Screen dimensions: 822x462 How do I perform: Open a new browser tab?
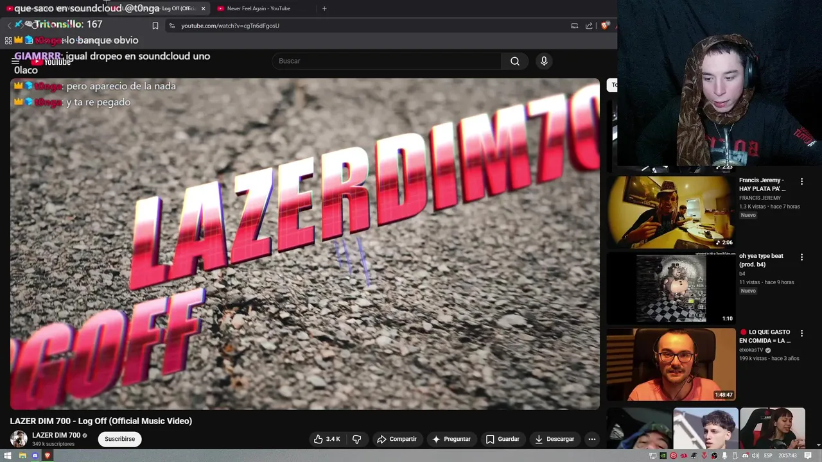tap(324, 8)
